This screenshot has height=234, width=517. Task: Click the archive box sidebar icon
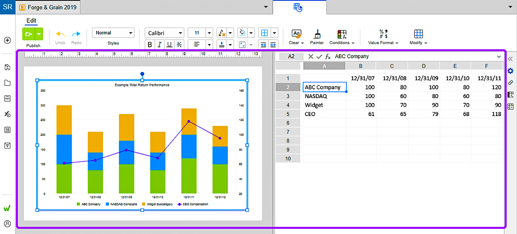click(7, 99)
